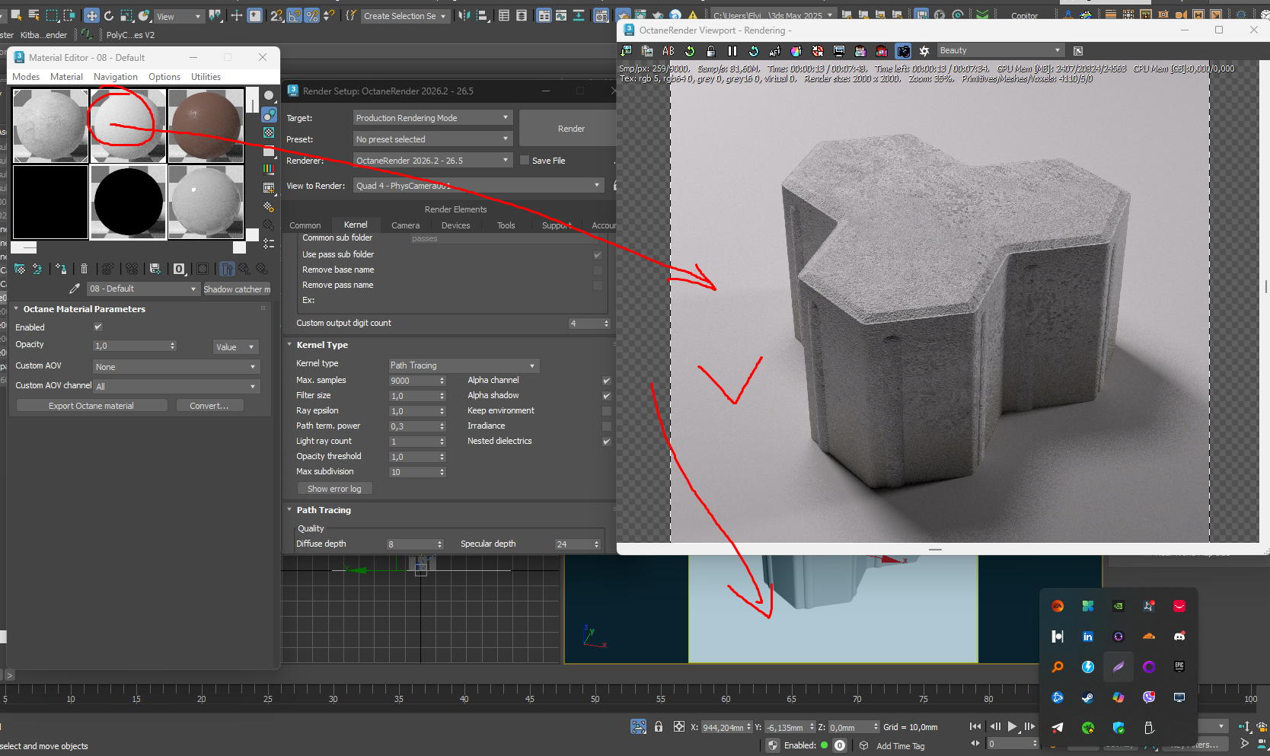Click the Shadow catcher material type button
This screenshot has height=756, width=1270.
click(237, 289)
